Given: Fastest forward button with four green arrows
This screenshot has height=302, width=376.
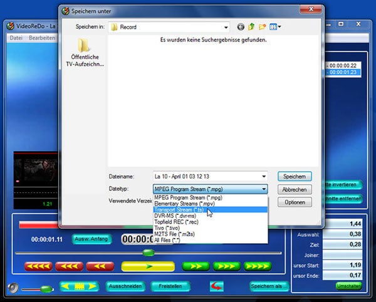Looking at the screenshot, I should click(258, 266).
